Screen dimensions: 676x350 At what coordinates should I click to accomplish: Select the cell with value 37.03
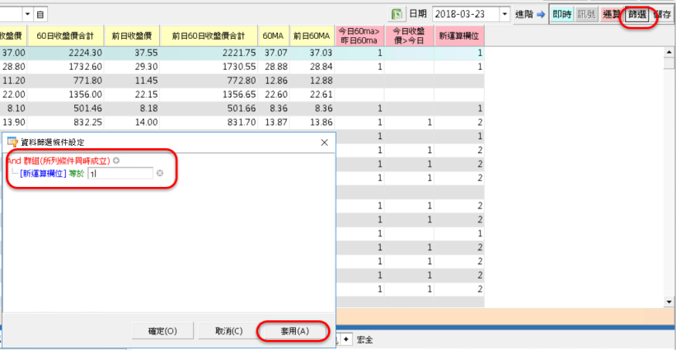(312, 53)
